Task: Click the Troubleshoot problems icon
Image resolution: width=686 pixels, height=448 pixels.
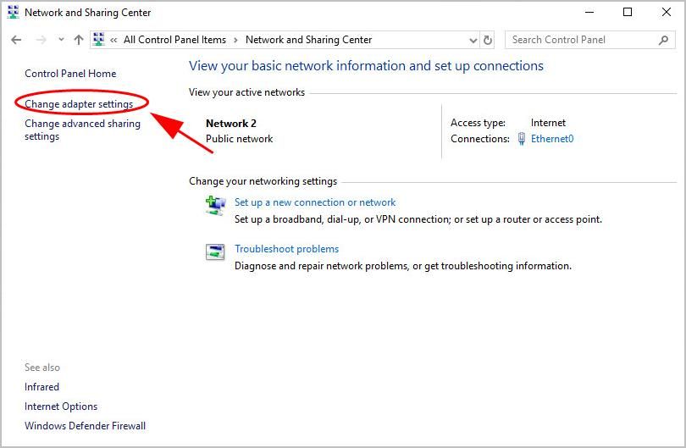Action: click(x=215, y=252)
